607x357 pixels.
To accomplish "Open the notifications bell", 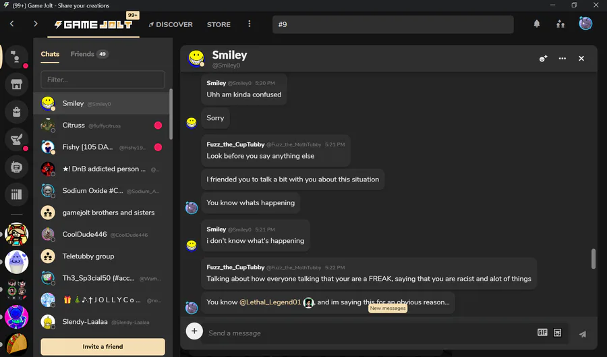I will point(537,24).
